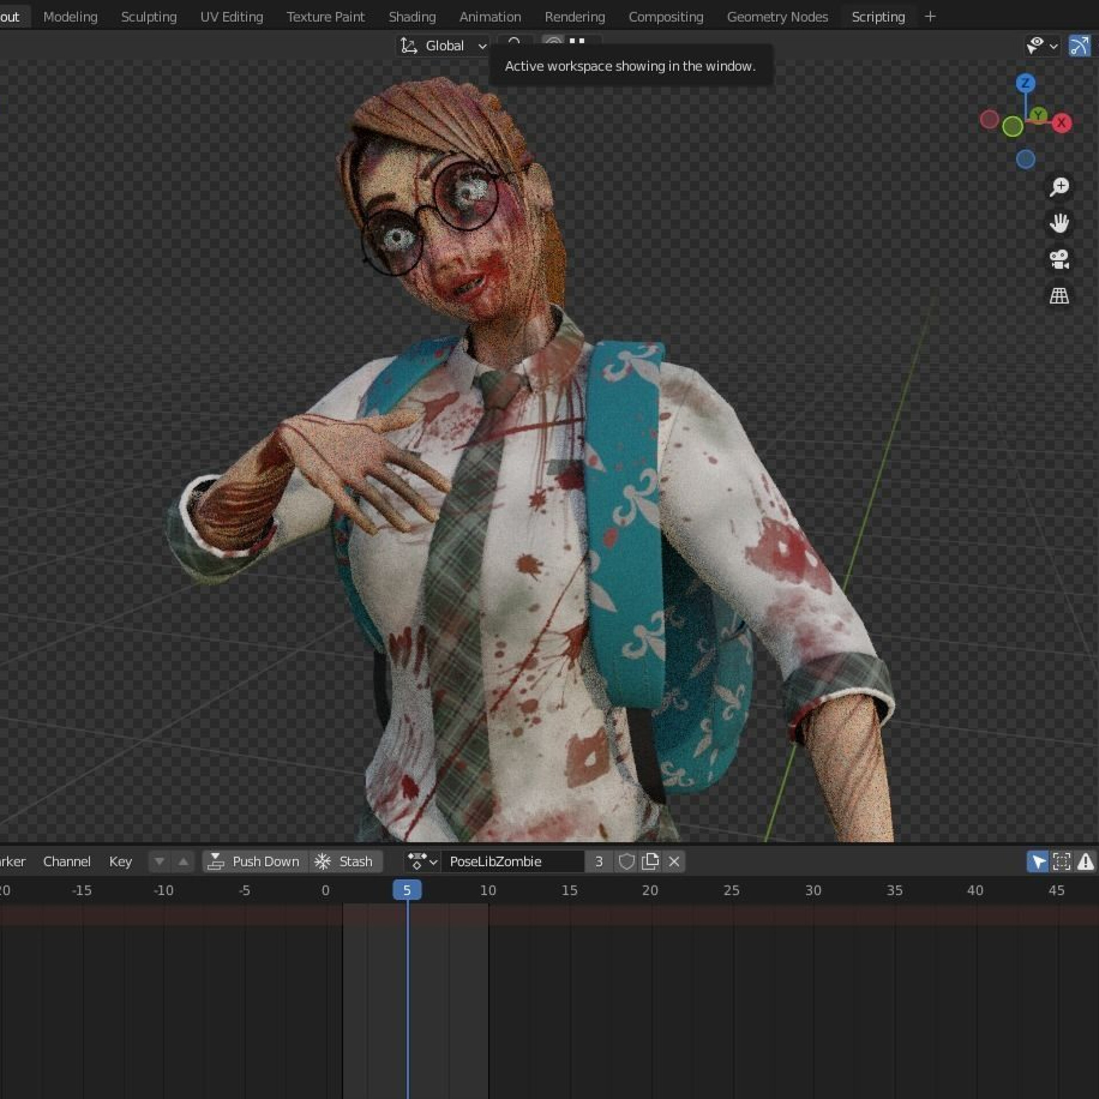The width and height of the screenshot is (1099, 1099).
Task: Click frame 10 on the timeline ruler
Action: coord(488,890)
